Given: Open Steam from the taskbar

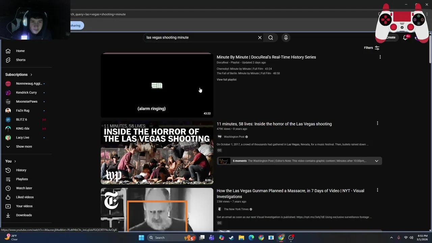Looking at the screenshot, I should pyautogui.click(x=231, y=238).
